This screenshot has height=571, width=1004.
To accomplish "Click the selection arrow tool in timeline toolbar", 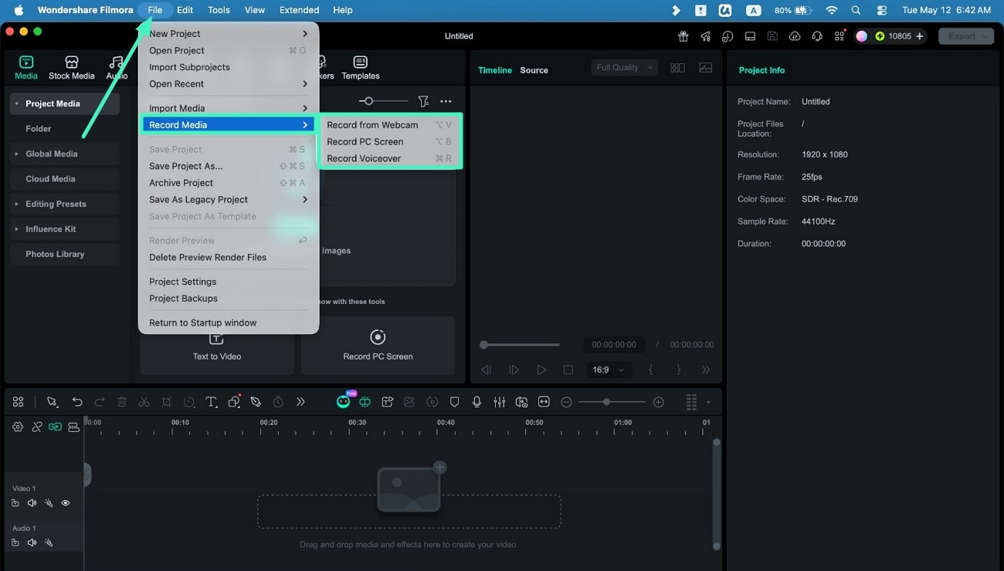I will [x=52, y=402].
